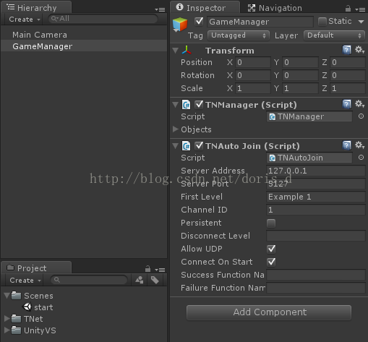The image size is (368, 342).
Task: Click the GameManager cube object icon
Action: tap(180, 25)
